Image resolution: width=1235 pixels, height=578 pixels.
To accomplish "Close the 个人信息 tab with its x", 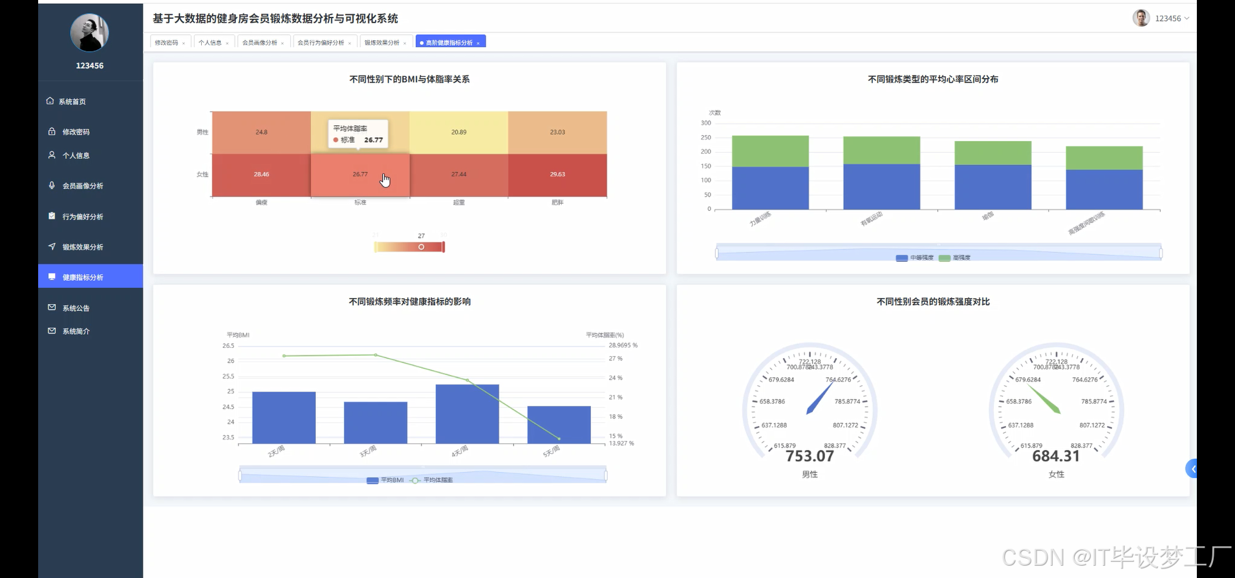I will [227, 43].
